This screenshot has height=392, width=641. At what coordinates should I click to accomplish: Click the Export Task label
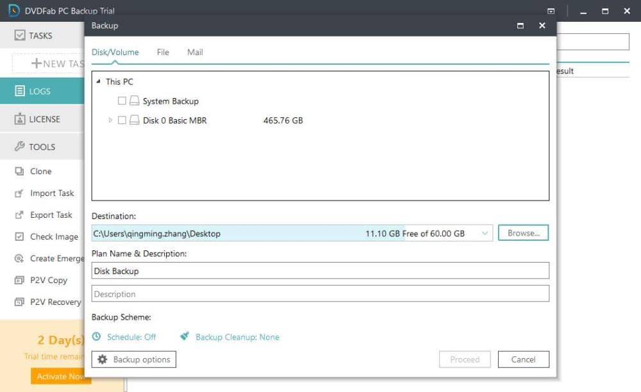tap(51, 215)
